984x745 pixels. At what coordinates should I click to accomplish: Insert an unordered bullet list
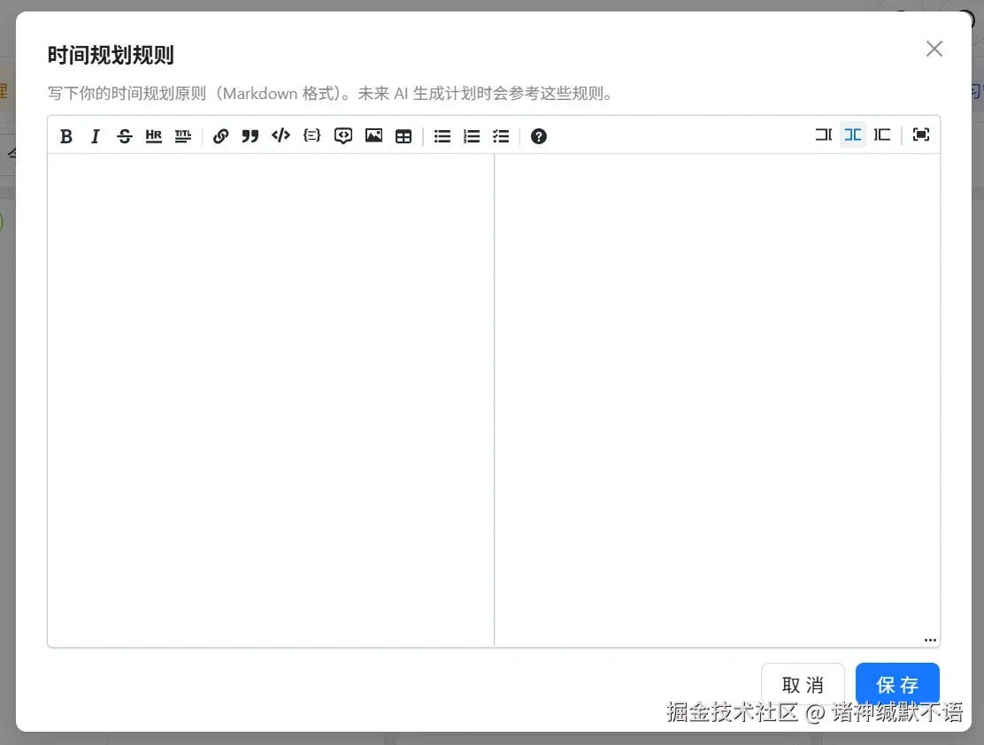(442, 136)
